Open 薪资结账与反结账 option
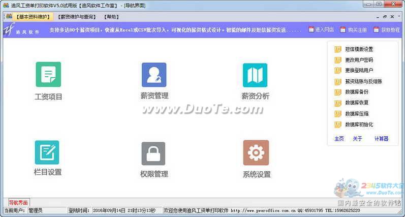 click(x=364, y=82)
